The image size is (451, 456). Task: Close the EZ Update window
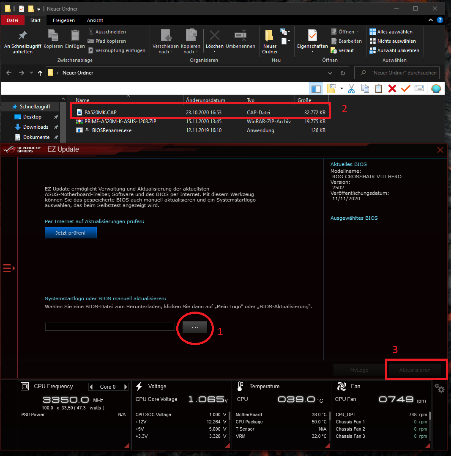coord(440,150)
